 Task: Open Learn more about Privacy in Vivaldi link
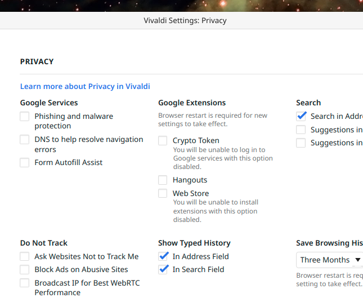coord(85,87)
